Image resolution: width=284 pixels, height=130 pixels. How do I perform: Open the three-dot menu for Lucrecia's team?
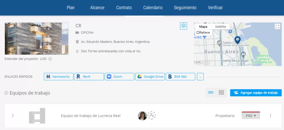coord(270,116)
